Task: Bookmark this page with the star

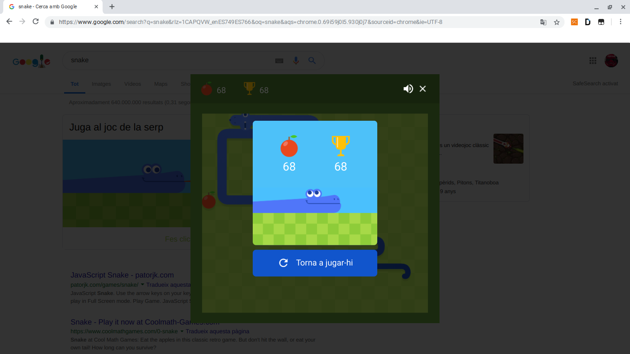Action: point(557,22)
